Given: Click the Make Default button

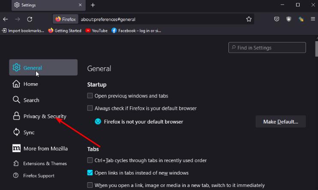Looking at the screenshot, I should (281, 122).
